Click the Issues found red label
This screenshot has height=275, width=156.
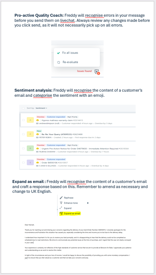(x=84, y=71)
